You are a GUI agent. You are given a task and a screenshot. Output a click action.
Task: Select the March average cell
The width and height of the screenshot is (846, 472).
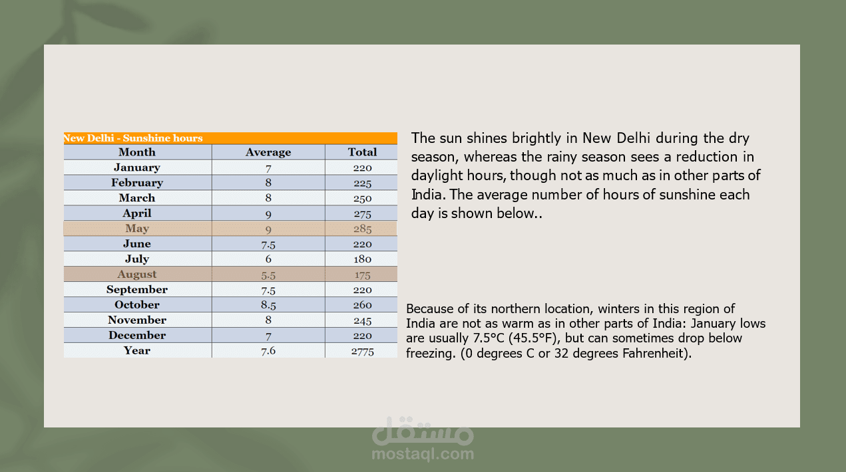268,198
